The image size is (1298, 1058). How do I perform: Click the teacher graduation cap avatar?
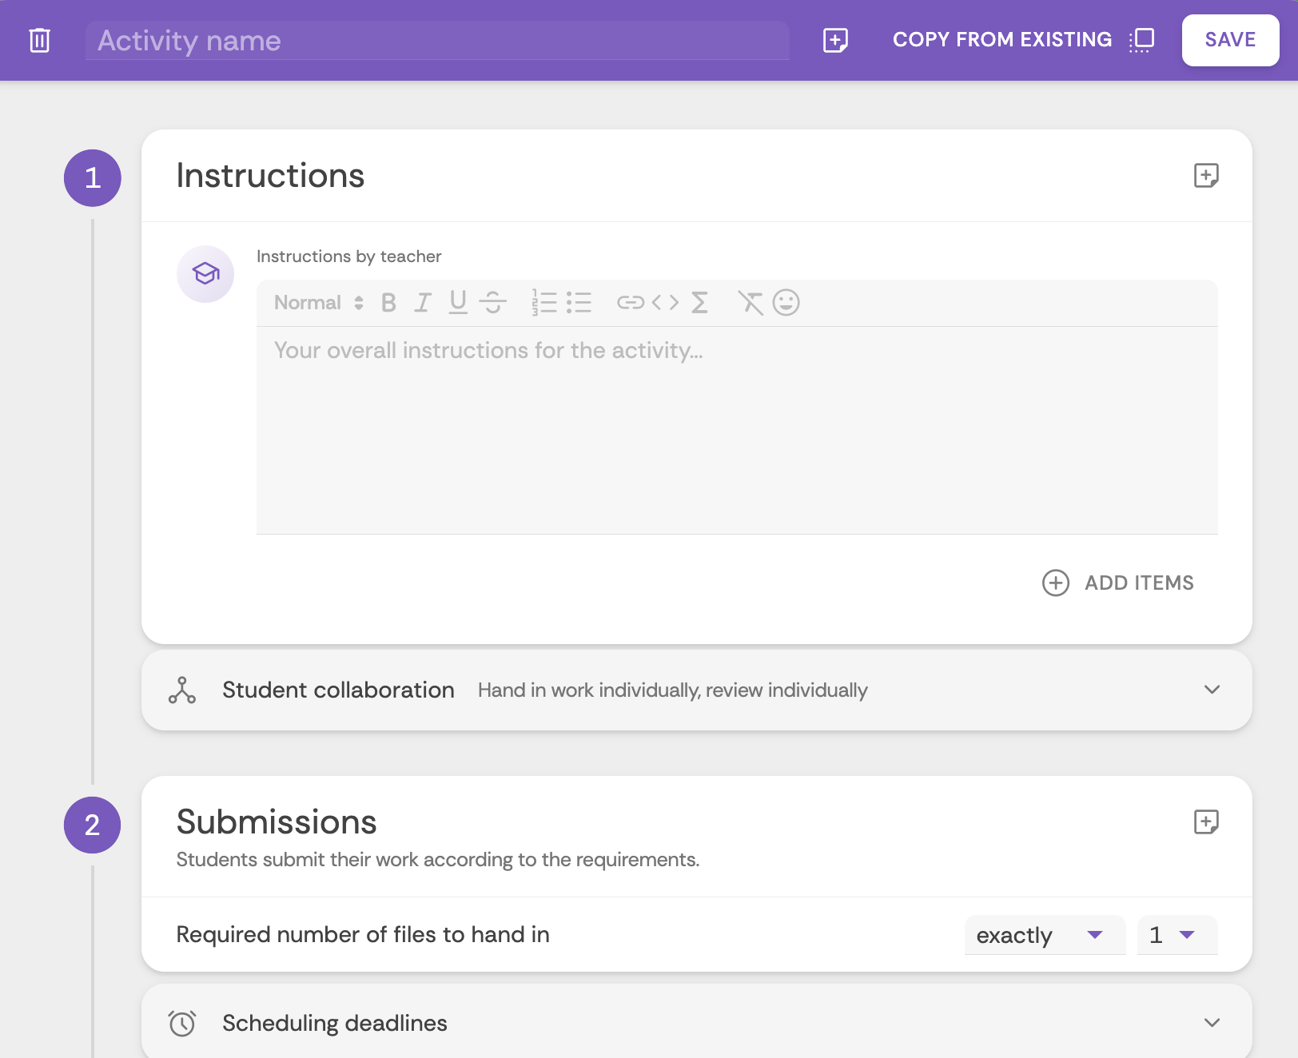pos(205,274)
